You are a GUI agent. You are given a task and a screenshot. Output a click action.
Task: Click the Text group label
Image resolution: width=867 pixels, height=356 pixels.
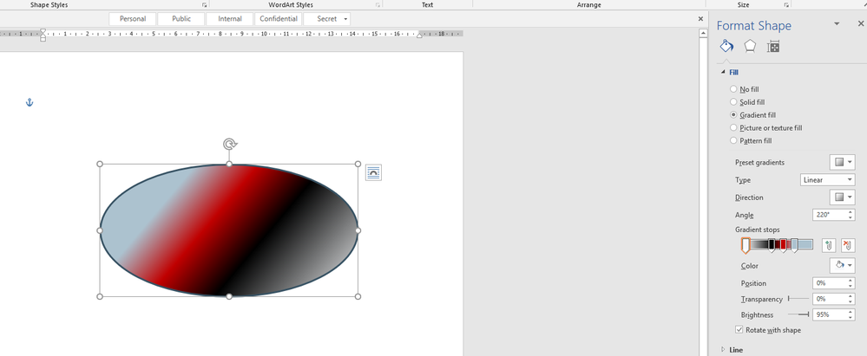point(427,5)
